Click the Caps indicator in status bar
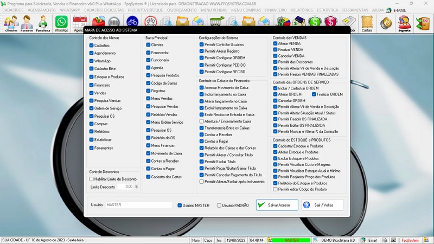This screenshot has width=434, height=244. point(208,240)
